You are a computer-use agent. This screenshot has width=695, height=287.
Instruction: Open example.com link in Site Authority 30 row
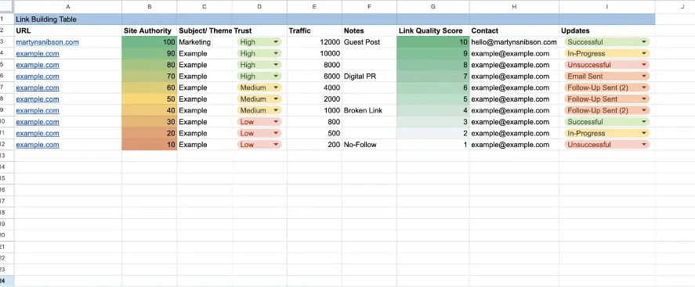[38, 122]
